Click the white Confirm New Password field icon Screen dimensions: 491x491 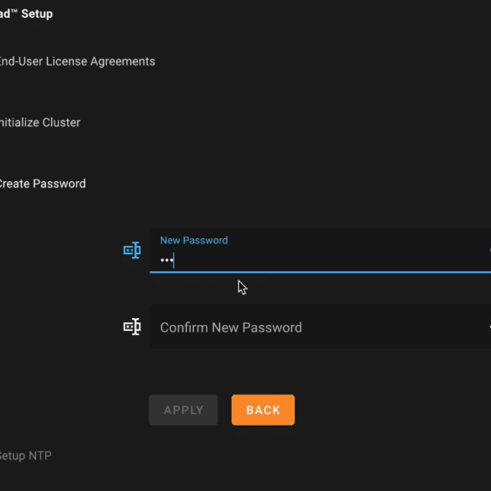tap(132, 326)
